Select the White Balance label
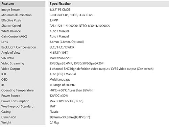The width and height of the screenshot is (169, 136). click(x=11, y=31)
